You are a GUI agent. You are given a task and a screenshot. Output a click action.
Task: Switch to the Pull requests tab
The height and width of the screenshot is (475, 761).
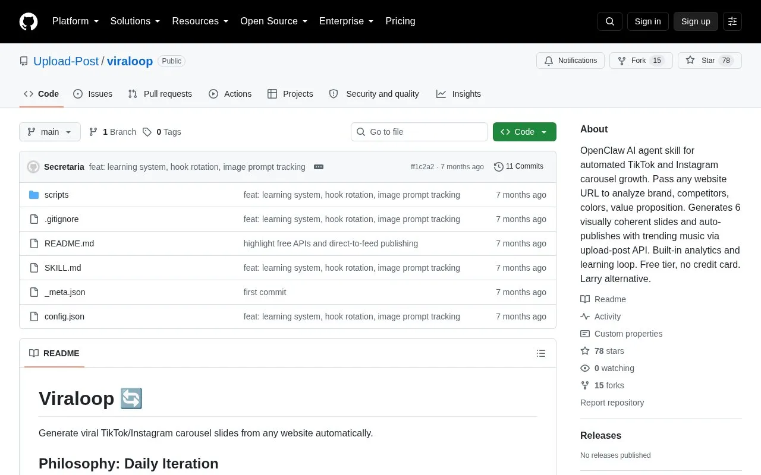click(160, 94)
